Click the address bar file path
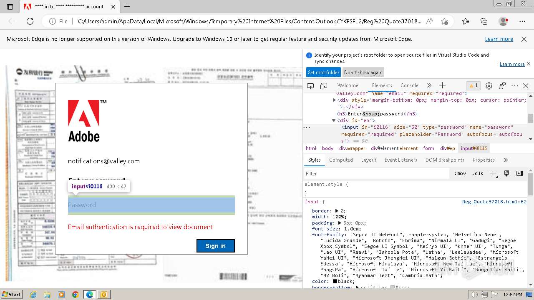Screen dimensions: 534x300 point(249,21)
